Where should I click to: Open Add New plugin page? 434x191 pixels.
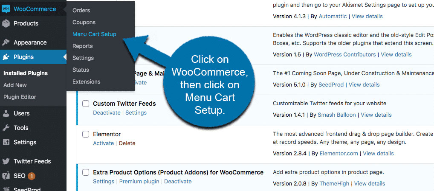[x=15, y=85]
